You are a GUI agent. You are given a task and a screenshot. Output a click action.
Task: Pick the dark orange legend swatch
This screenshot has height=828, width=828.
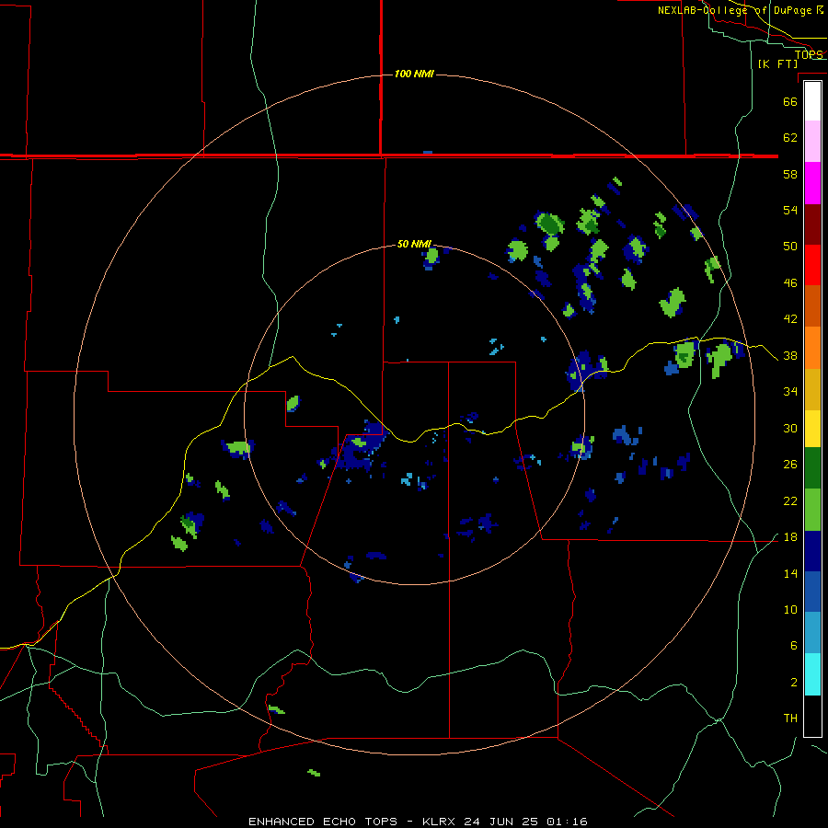coord(812,305)
